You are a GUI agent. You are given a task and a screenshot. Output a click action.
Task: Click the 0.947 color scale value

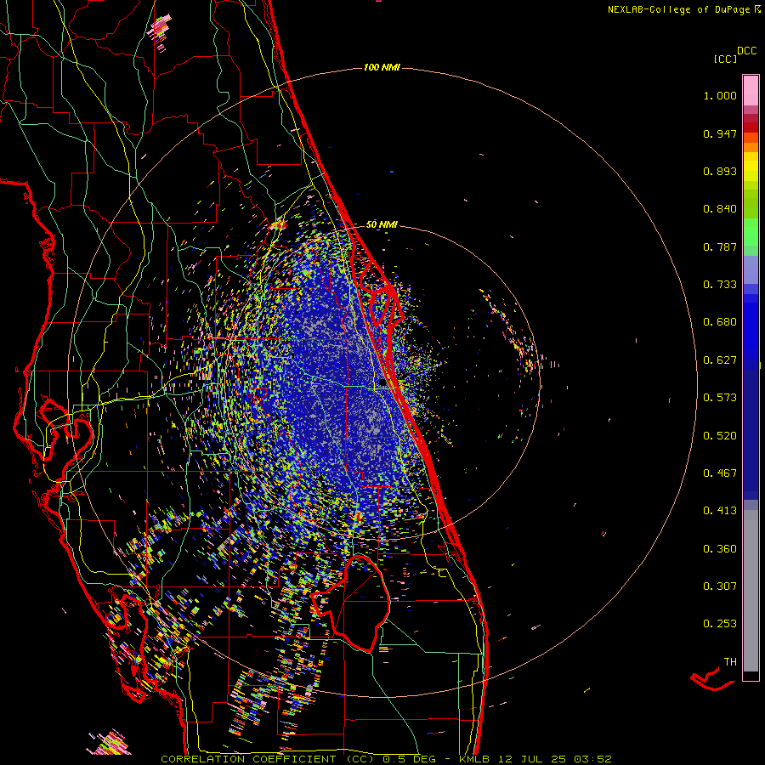click(720, 133)
